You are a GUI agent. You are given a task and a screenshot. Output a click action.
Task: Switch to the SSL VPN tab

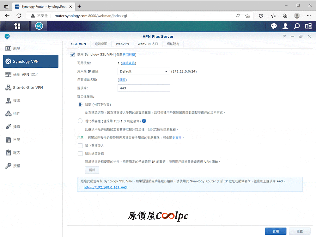click(x=79, y=44)
